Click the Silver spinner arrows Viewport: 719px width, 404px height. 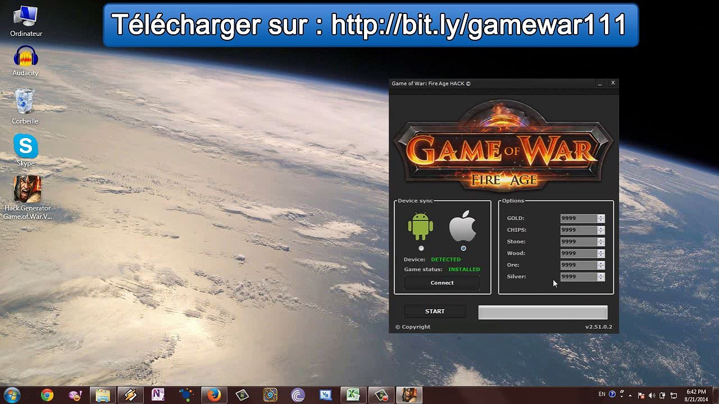[601, 277]
